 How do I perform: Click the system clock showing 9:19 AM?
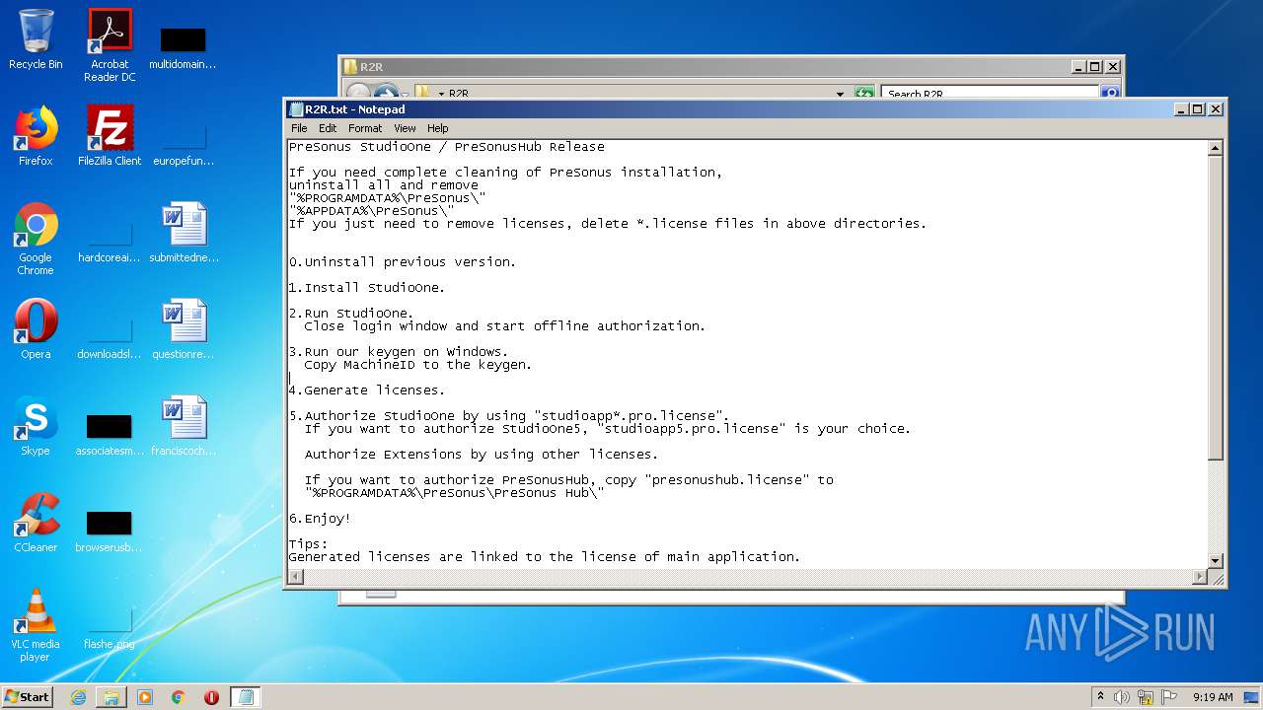[x=1213, y=697]
